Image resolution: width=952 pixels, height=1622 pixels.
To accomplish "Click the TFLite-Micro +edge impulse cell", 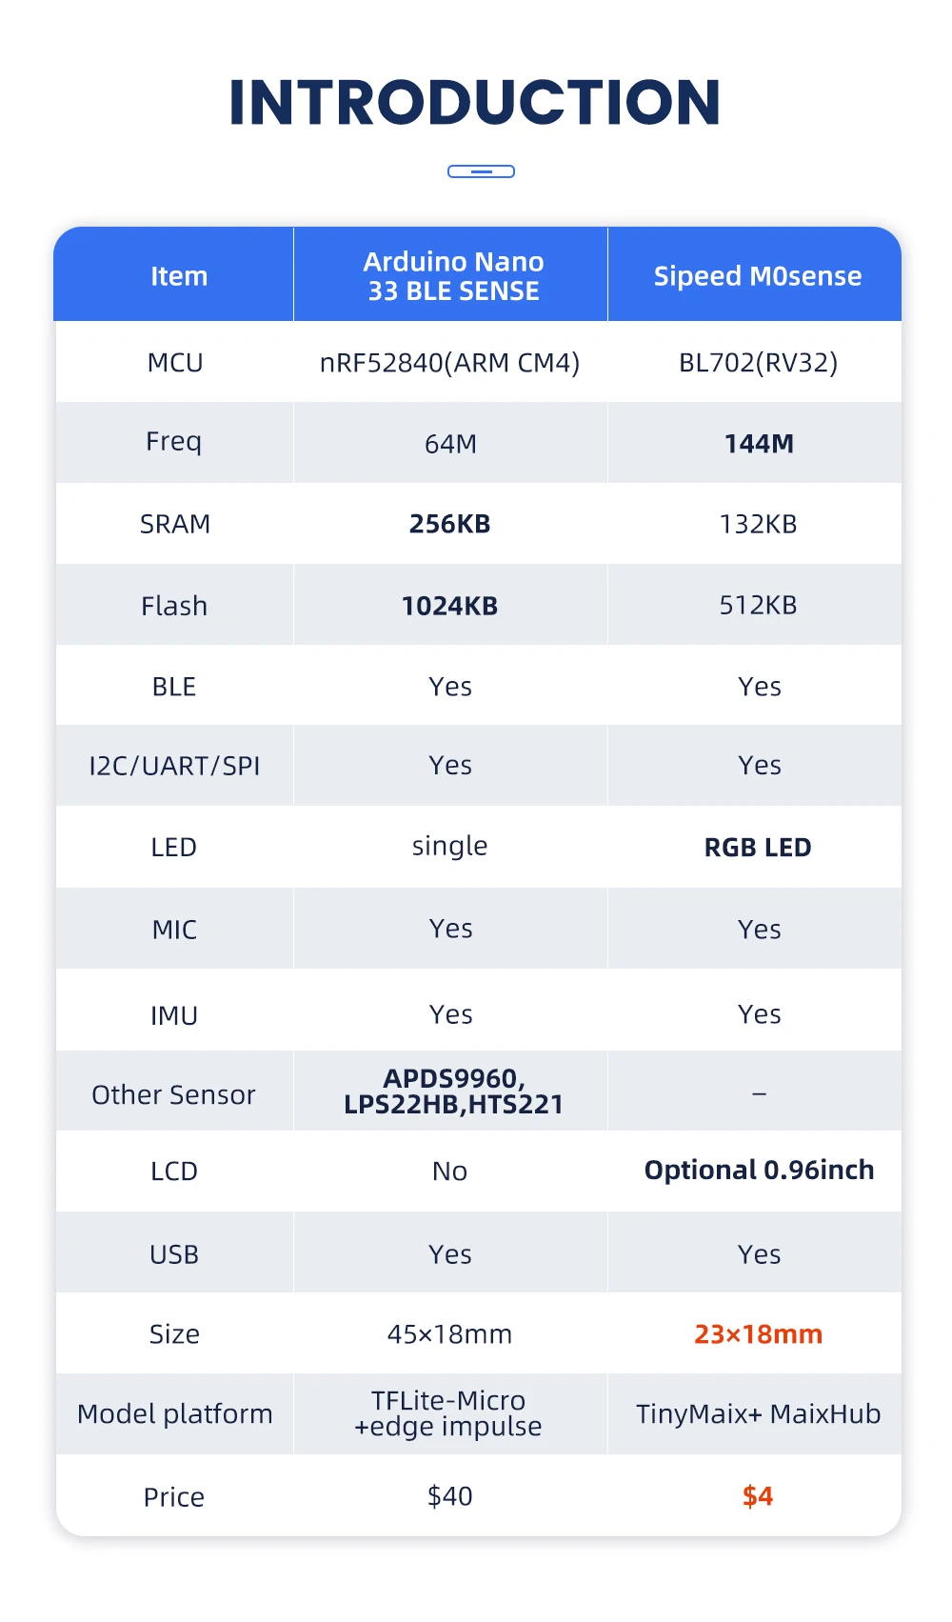I will point(448,1413).
